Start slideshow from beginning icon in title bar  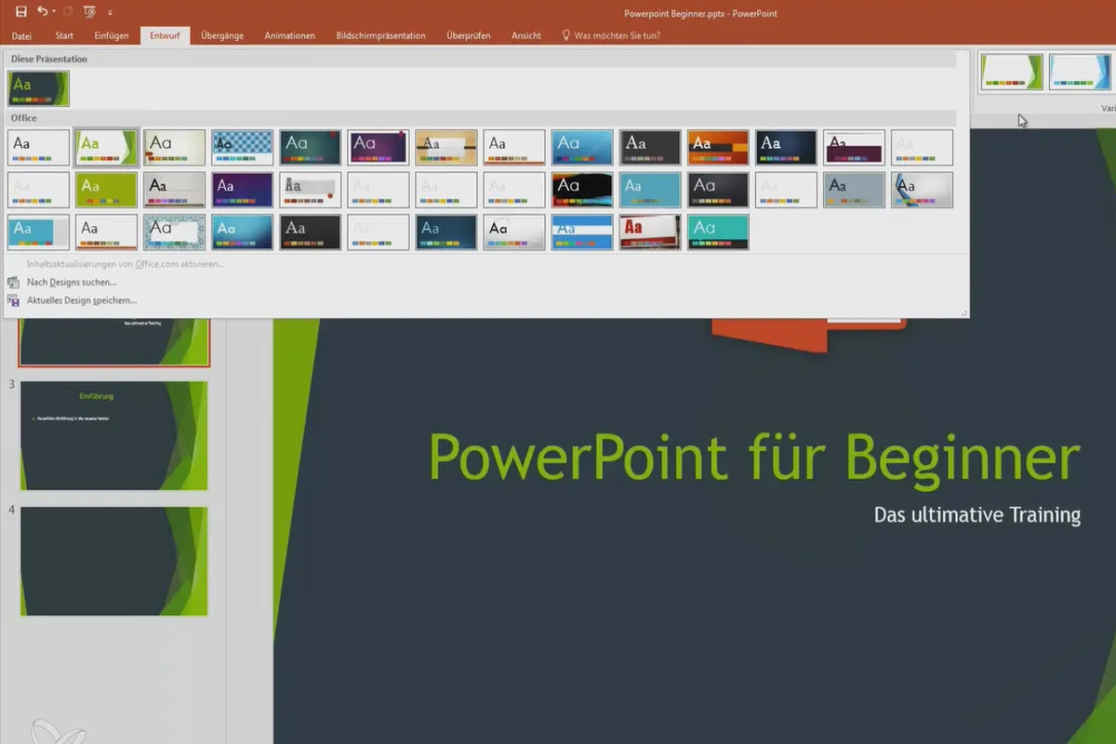pos(89,12)
